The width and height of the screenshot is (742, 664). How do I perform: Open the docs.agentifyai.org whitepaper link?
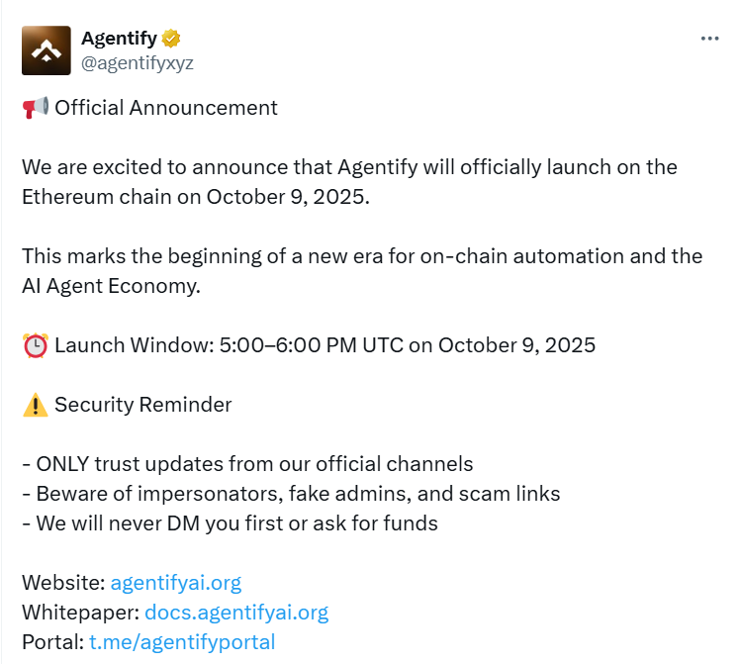236,612
